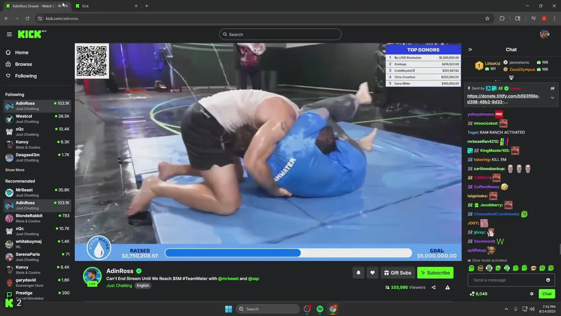Click the KICK logo
The height and width of the screenshot is (316, 561).
tap(32, 34)
